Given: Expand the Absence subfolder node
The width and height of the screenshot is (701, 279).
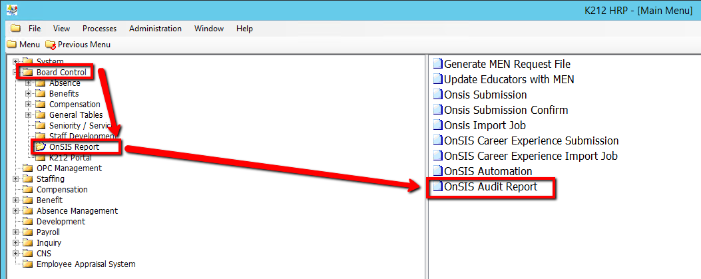Looking at the screenshot, I should (x=29, y=83).
